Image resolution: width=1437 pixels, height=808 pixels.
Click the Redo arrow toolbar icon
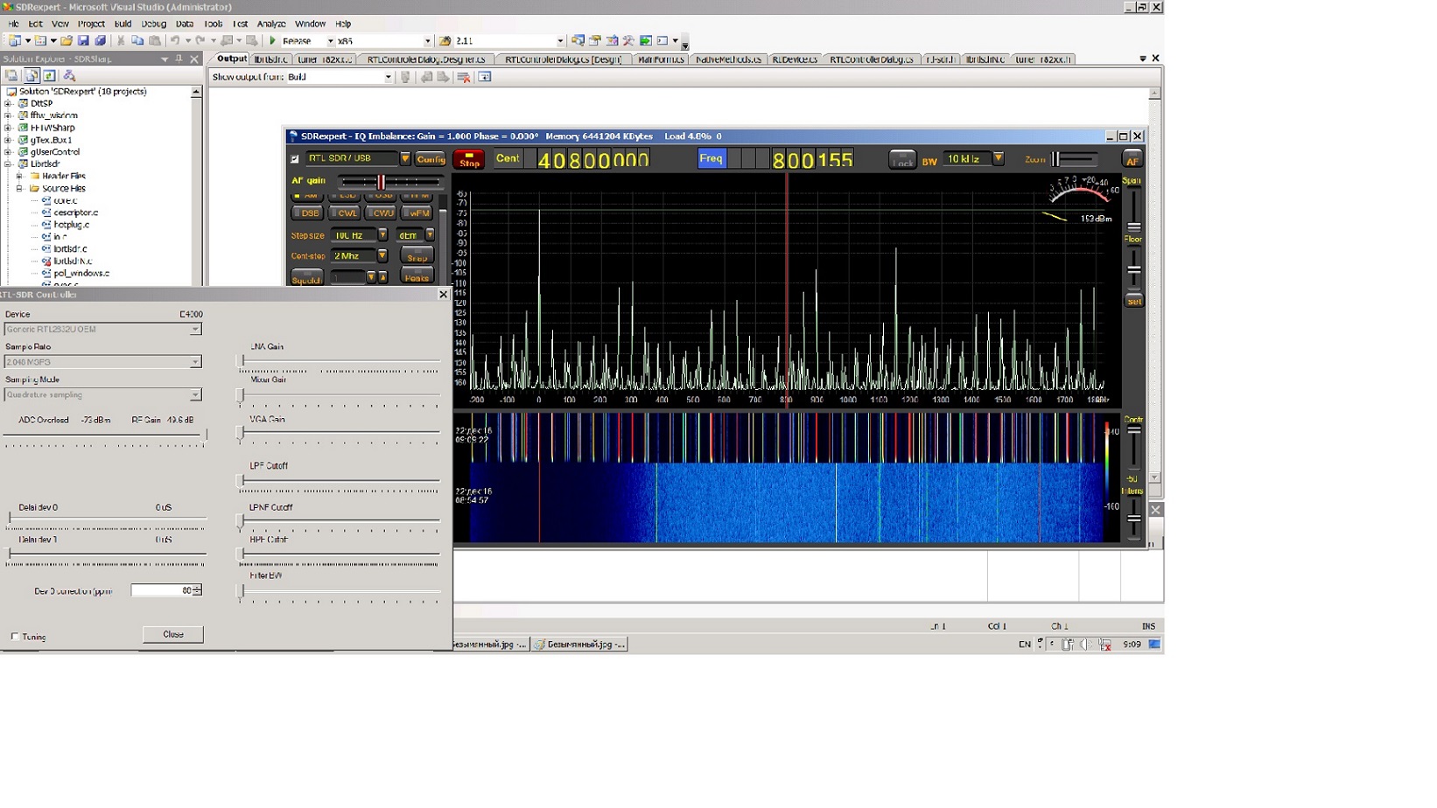tap(200, 41)
